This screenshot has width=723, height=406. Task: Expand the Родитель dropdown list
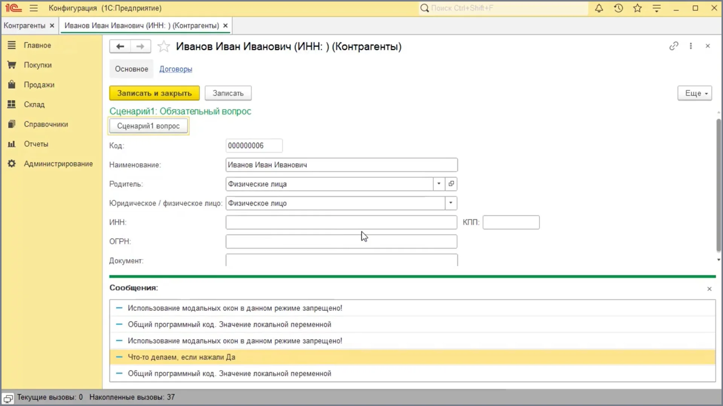[x=439, y=184]
